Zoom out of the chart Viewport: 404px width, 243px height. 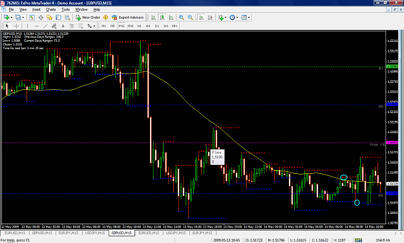tap(190, 17)
